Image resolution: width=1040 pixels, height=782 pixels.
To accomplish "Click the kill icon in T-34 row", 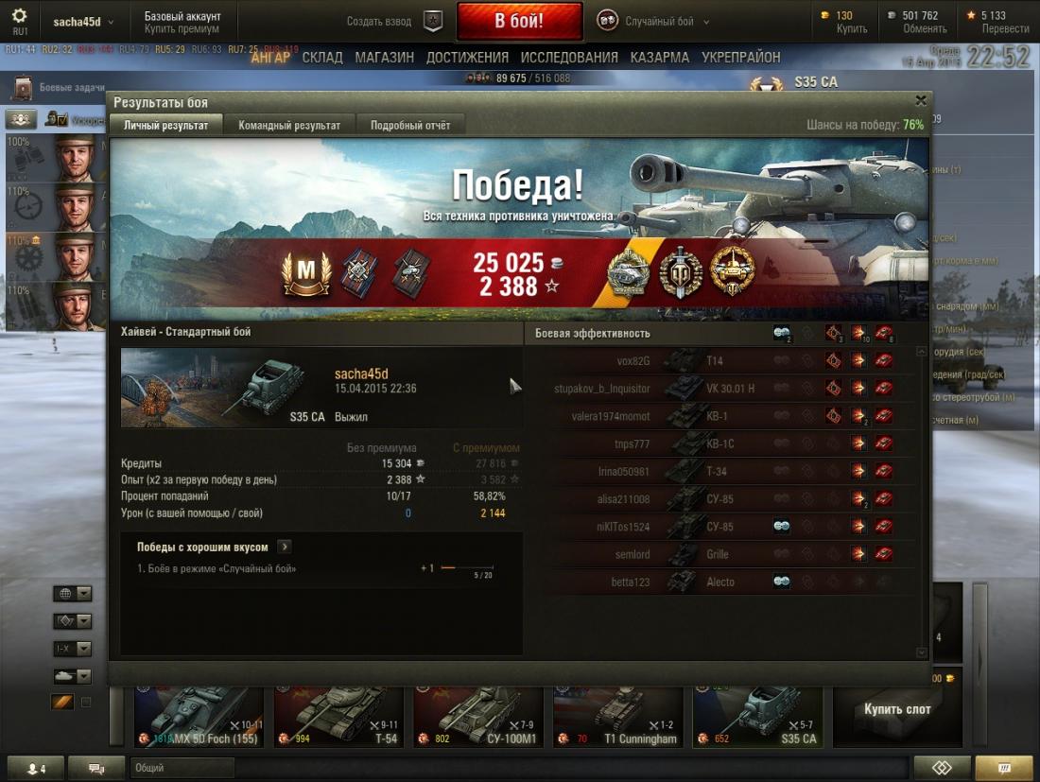I will tap(883, 472).
